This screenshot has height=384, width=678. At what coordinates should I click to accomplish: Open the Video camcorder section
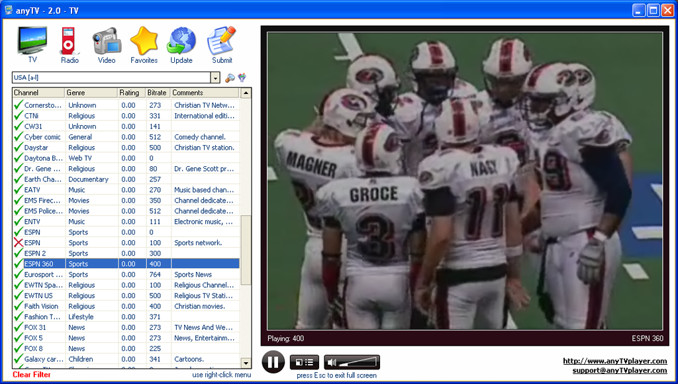(106, 44)
